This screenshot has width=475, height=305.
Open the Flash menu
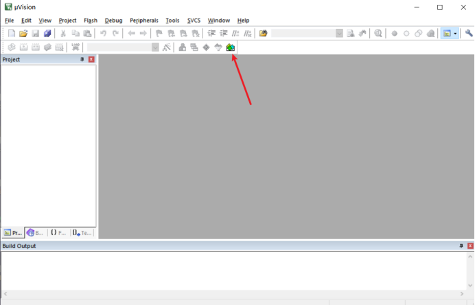tap(91, 21)
